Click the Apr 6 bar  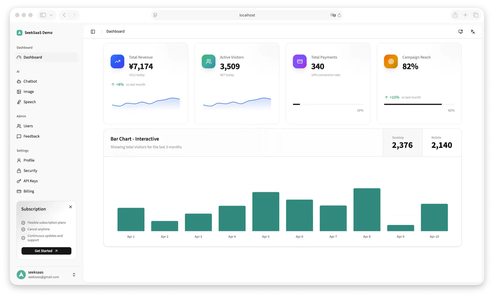[299, 216]
